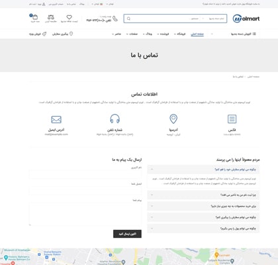
Task: Click the location pin icon beside track order
Action: tap(71, 34)
